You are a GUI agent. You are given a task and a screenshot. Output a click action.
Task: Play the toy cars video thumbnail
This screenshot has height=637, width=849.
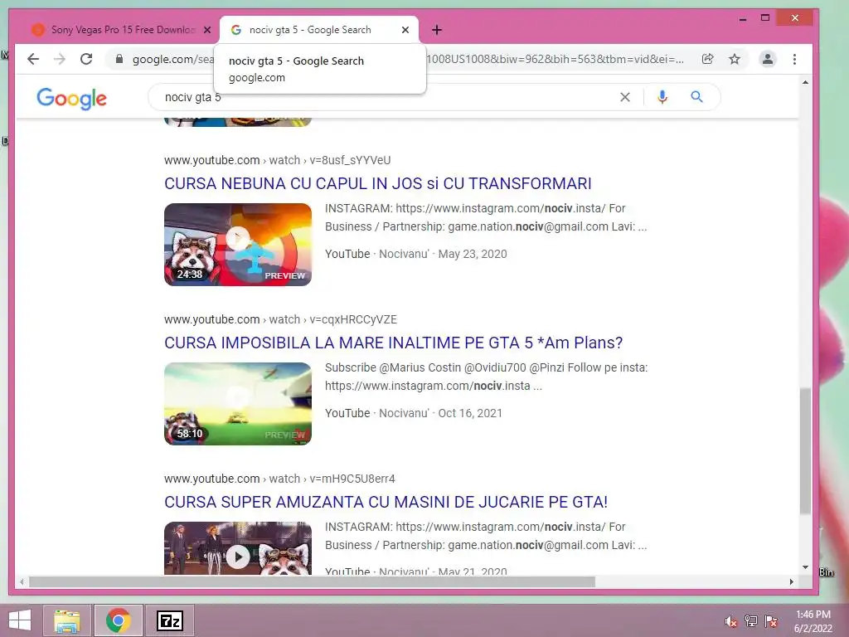click(x=238, y=548)
